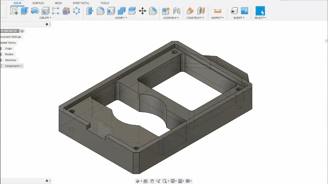Select the Revolve tool
Image resolution: width=328 pixels, height=184 pixels.
point(35,11)
